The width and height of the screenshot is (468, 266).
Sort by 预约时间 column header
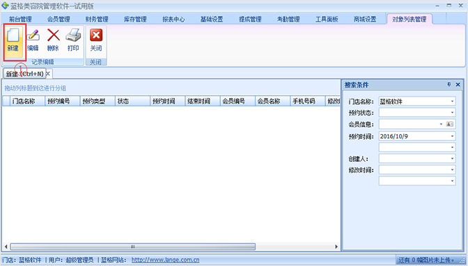point(167,101)
